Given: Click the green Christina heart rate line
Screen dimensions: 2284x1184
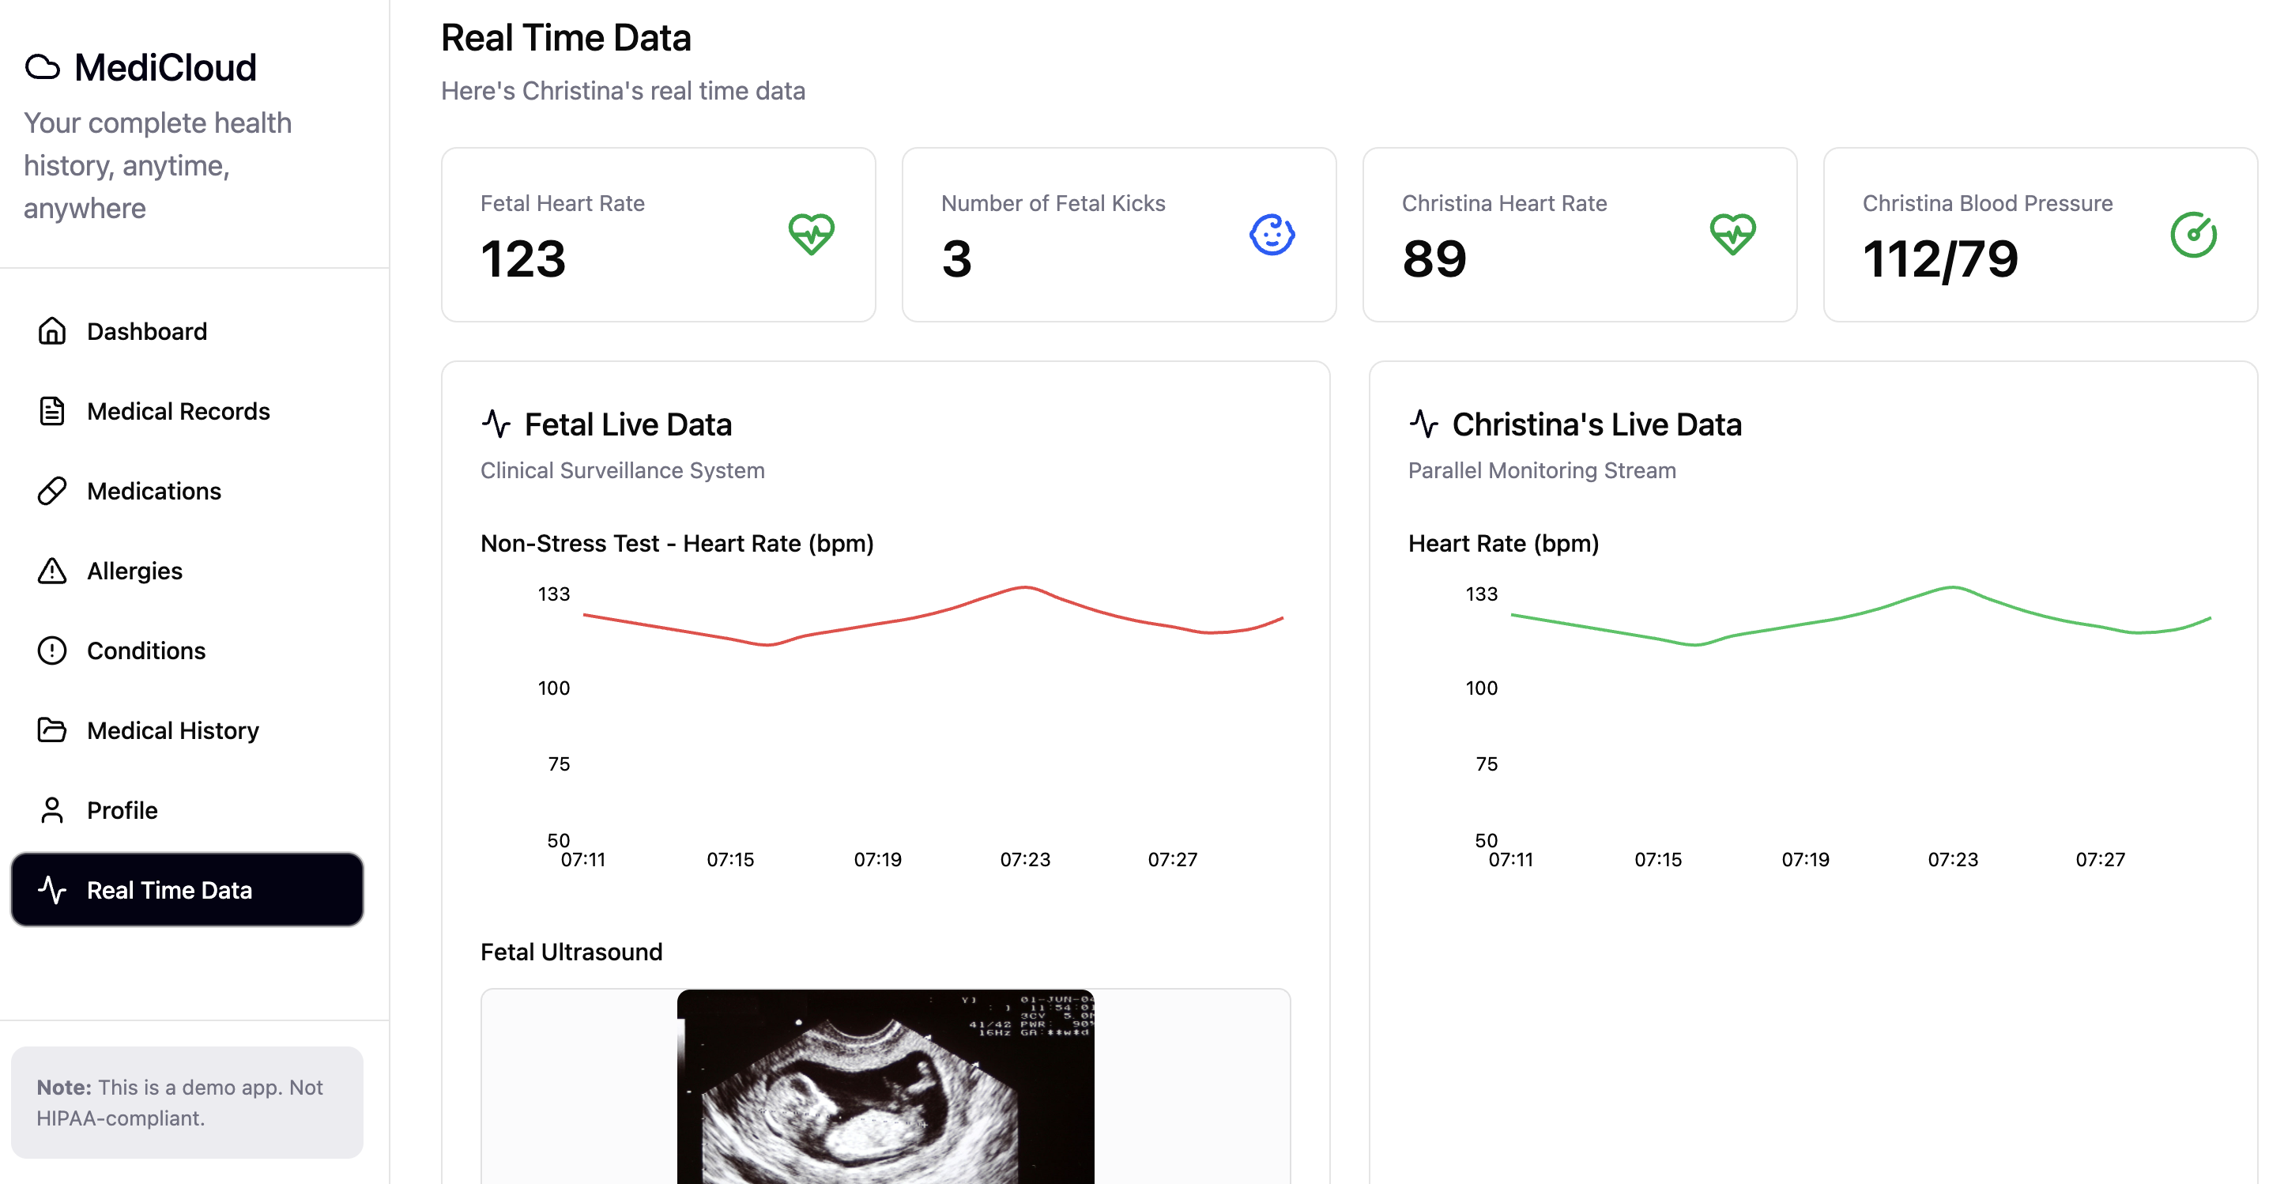Looking at the screenshot, I should [1952, 587].
